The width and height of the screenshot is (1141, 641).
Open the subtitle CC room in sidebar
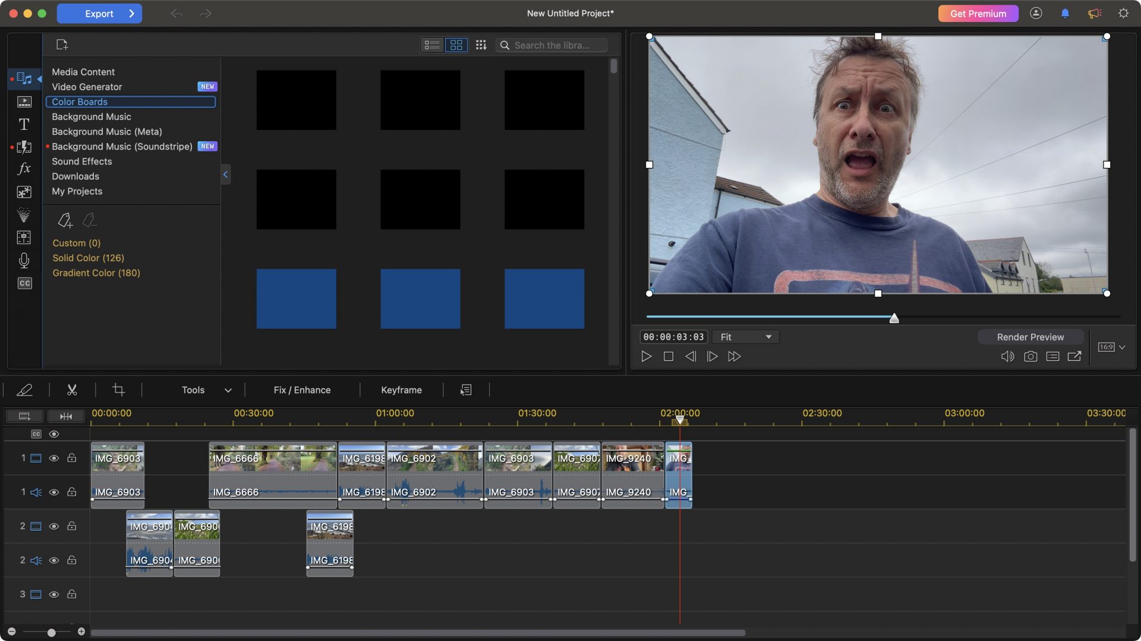click(x=24, y=283)
